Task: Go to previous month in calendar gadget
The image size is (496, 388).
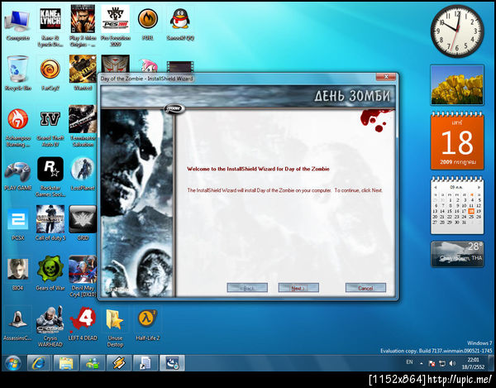Action: pos(436,187)
